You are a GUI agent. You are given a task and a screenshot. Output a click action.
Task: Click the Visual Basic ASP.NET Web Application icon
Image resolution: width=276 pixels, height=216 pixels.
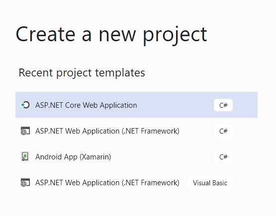tap(25, 182)
